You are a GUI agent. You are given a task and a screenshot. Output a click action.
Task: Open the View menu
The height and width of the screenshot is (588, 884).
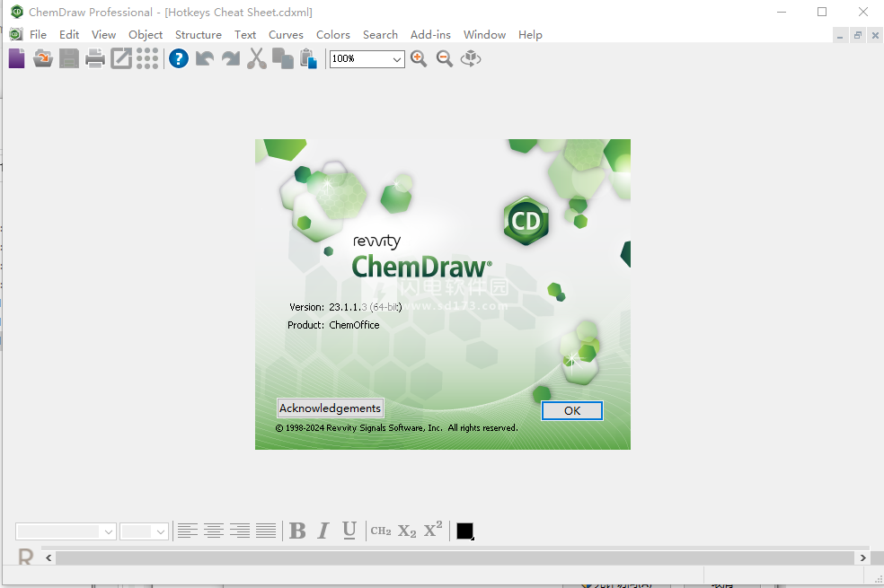click(103, 35)
